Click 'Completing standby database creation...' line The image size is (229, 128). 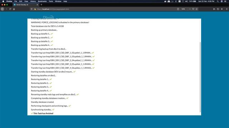49,98
